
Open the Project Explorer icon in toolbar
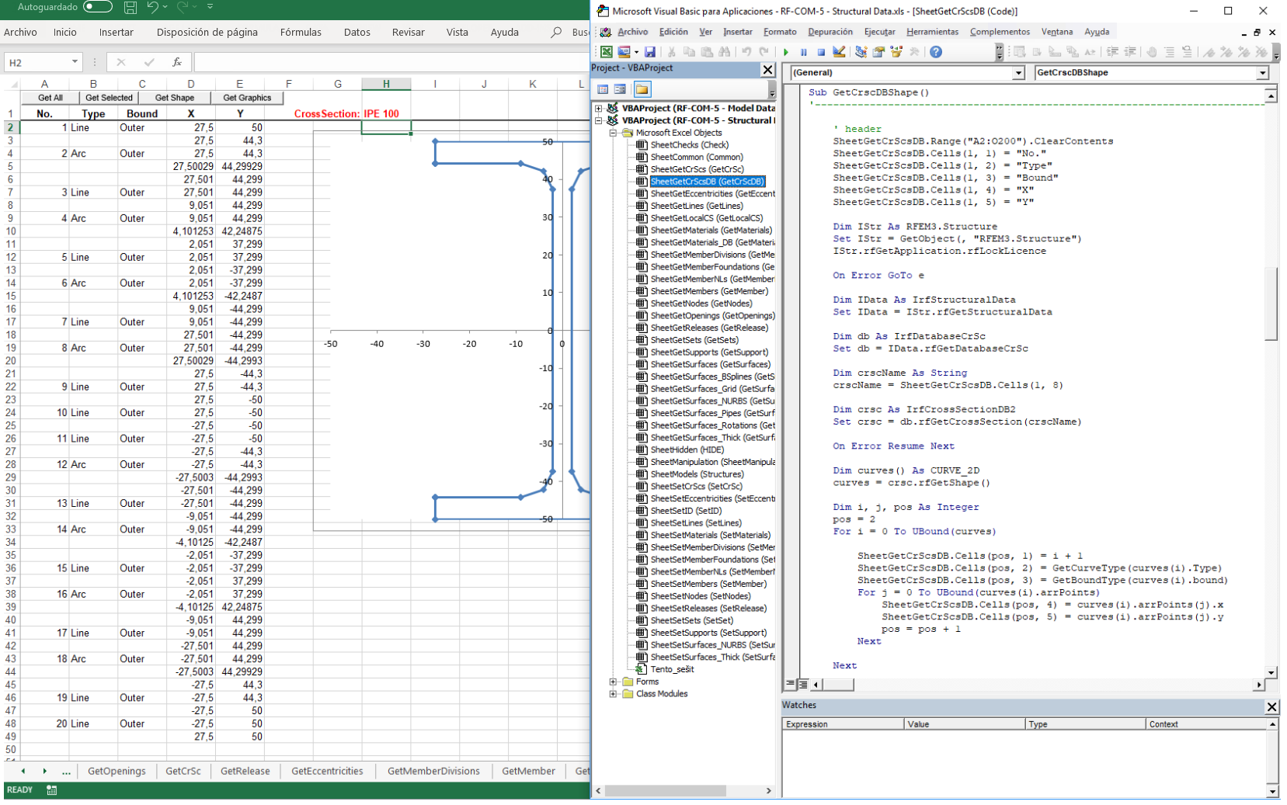(861, 52)
